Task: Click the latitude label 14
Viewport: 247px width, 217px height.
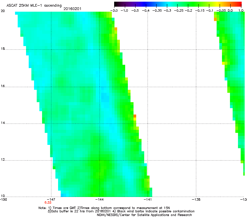Action: pos(3,123)
